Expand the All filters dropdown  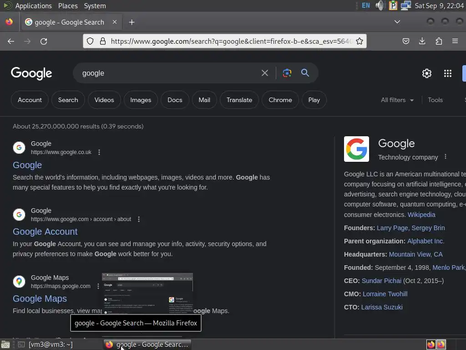(397, 100)
